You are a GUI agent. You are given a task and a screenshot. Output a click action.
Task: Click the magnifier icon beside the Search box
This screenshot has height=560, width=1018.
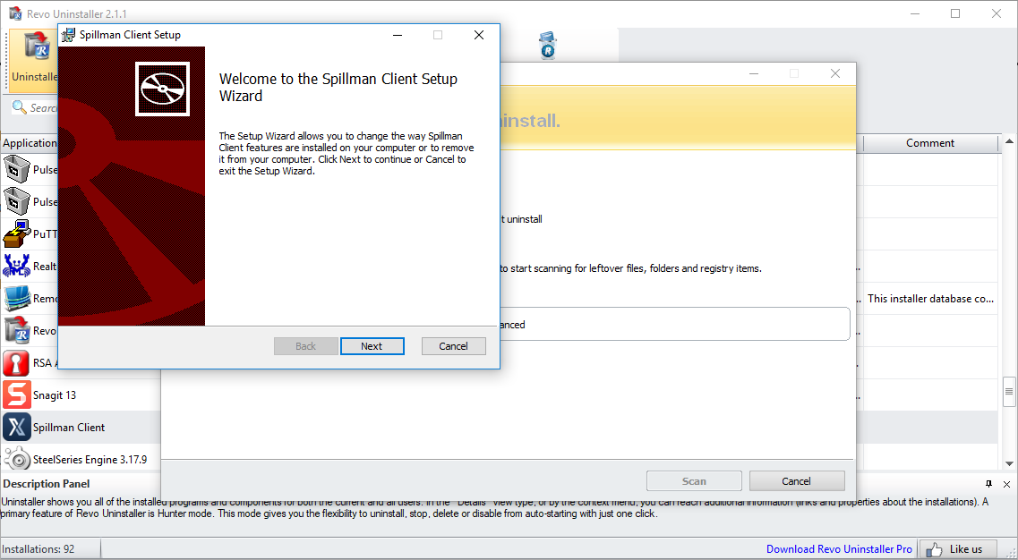[20, 107]
